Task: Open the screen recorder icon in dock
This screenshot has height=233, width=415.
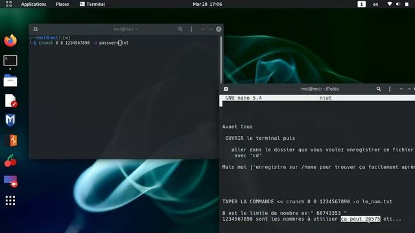Action: click(10, 181)
